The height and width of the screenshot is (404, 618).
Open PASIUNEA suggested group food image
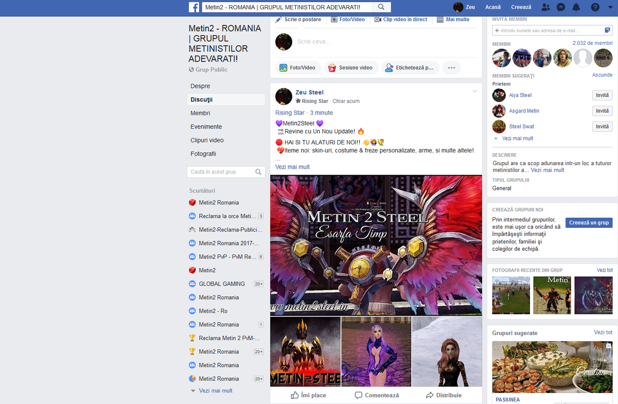[552, 367]
